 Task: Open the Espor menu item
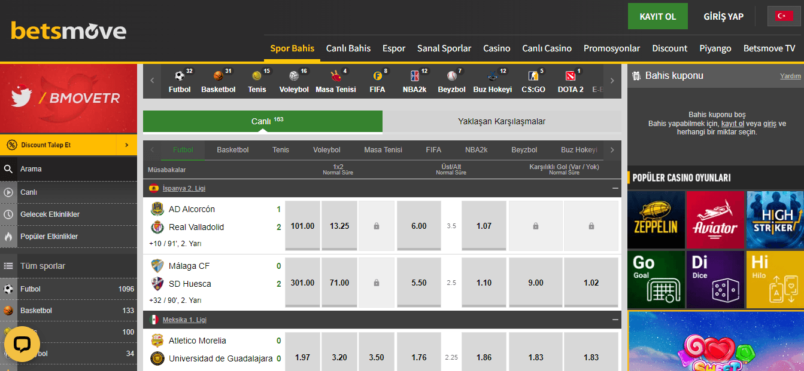click(x=394, y=48)
